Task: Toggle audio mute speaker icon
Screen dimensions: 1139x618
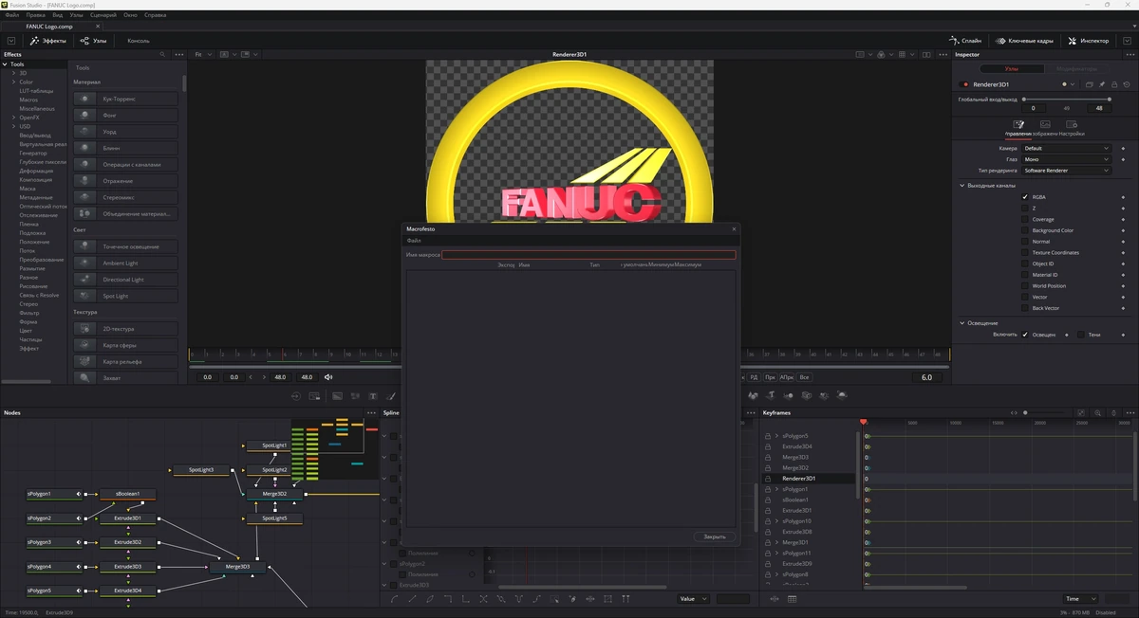Action: click(x=328, y=377)
